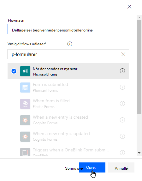Click Opret to create the flow

point(92,167)
